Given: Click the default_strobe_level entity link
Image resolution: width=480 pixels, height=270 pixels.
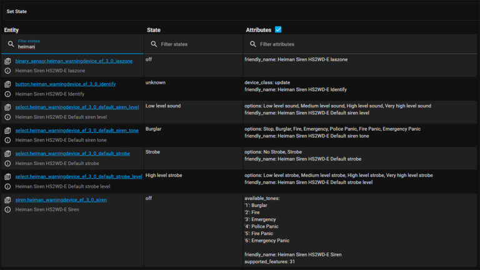Looking at the screenshot, I should tap(78, 177).
